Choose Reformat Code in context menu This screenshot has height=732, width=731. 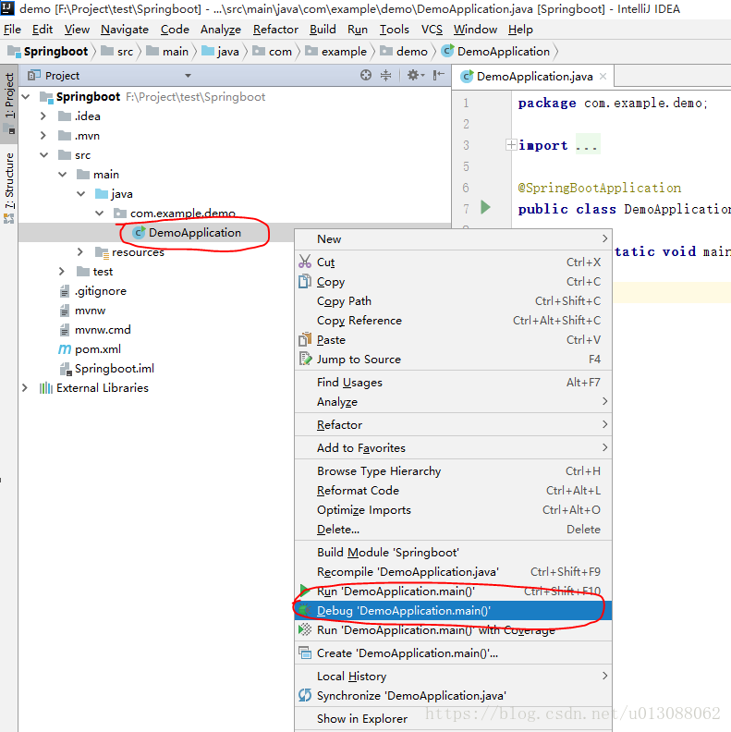pyautogui.click(x=453, y=490)
